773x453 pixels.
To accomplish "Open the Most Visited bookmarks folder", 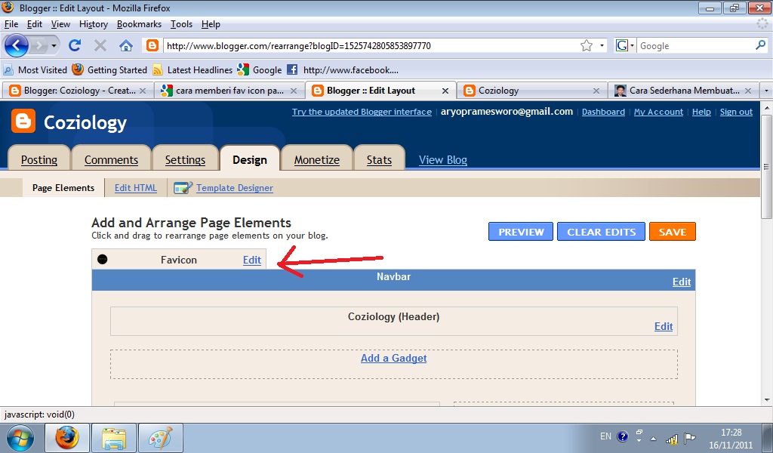I will [35, 70].
